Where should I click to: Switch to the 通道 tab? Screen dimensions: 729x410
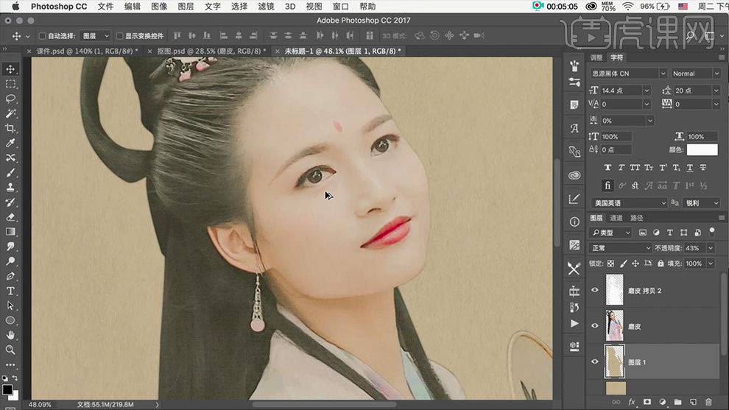click(x=616, y=218)
